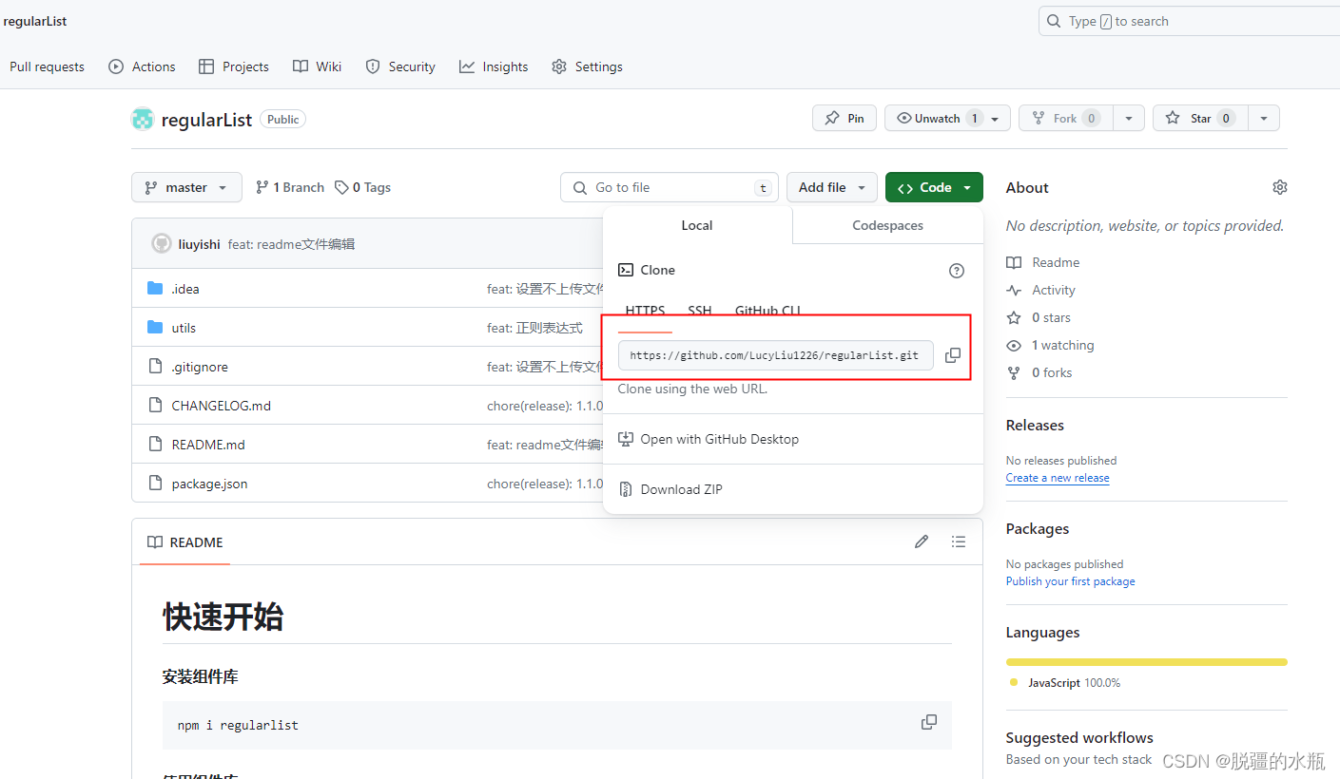Open with GitHub Desktop

point(709,439)
